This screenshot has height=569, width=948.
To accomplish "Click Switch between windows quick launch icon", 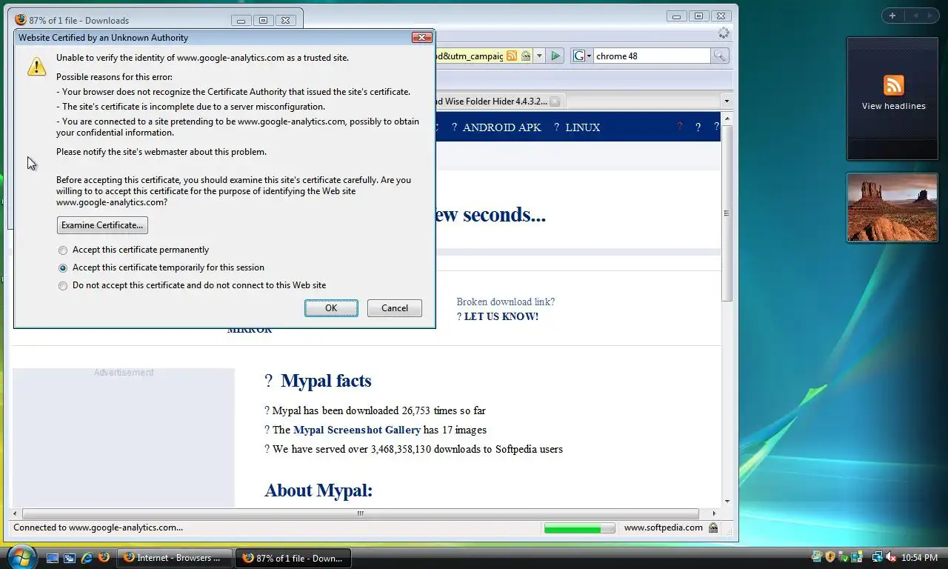I will (x=70, y=557).
